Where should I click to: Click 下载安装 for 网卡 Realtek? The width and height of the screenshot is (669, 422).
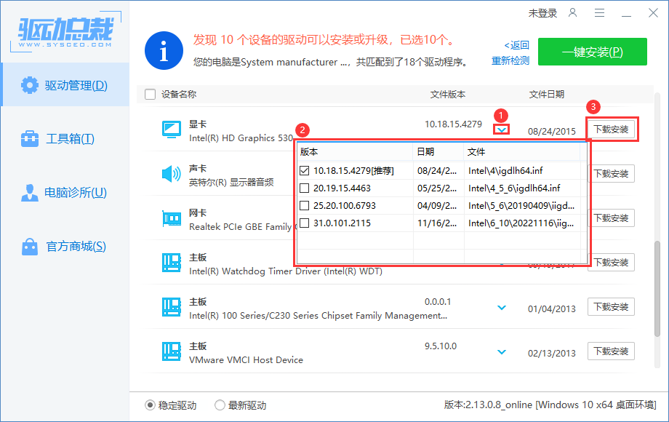(x=611, y=218)
